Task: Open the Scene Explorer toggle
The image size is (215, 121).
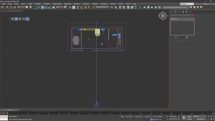Action: pyautogui.click(x=120, y=7)
